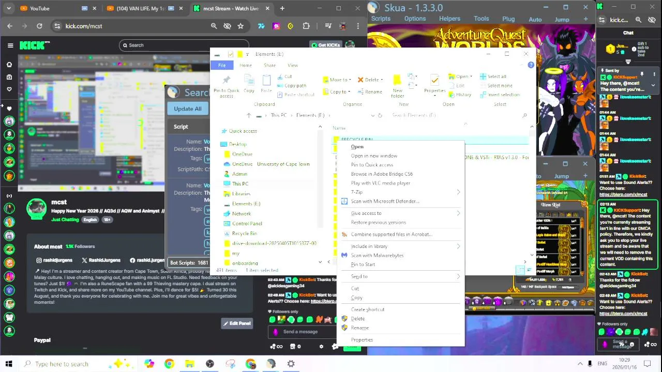This screenshot has width=662, height=372.
Task: Open OBS Studio from the taskbar
Action: (x=209, y=364)
